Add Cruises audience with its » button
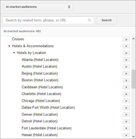The width and height of the screenshot is (136, 139). [126, 39]
